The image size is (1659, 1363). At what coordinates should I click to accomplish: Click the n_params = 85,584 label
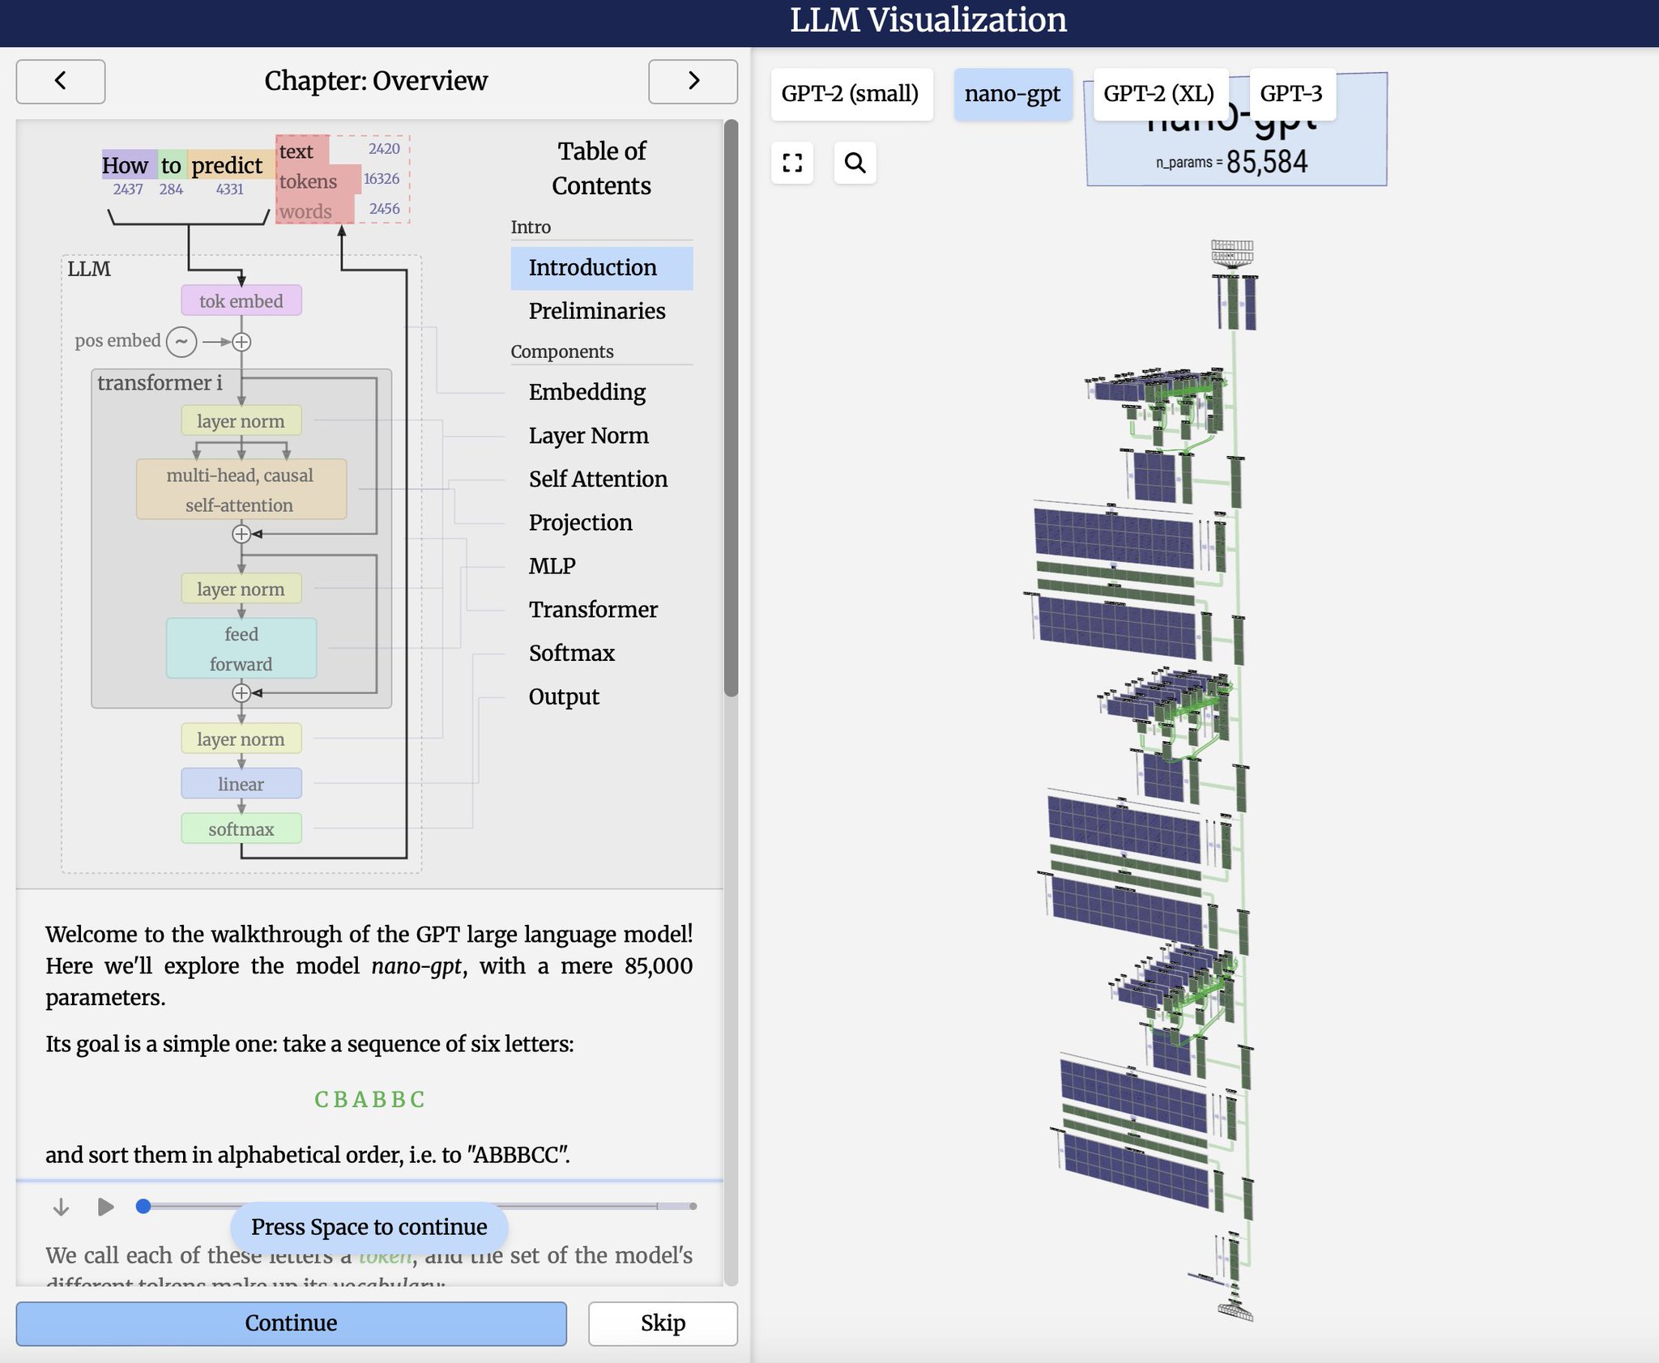(x=1232, y=162)
